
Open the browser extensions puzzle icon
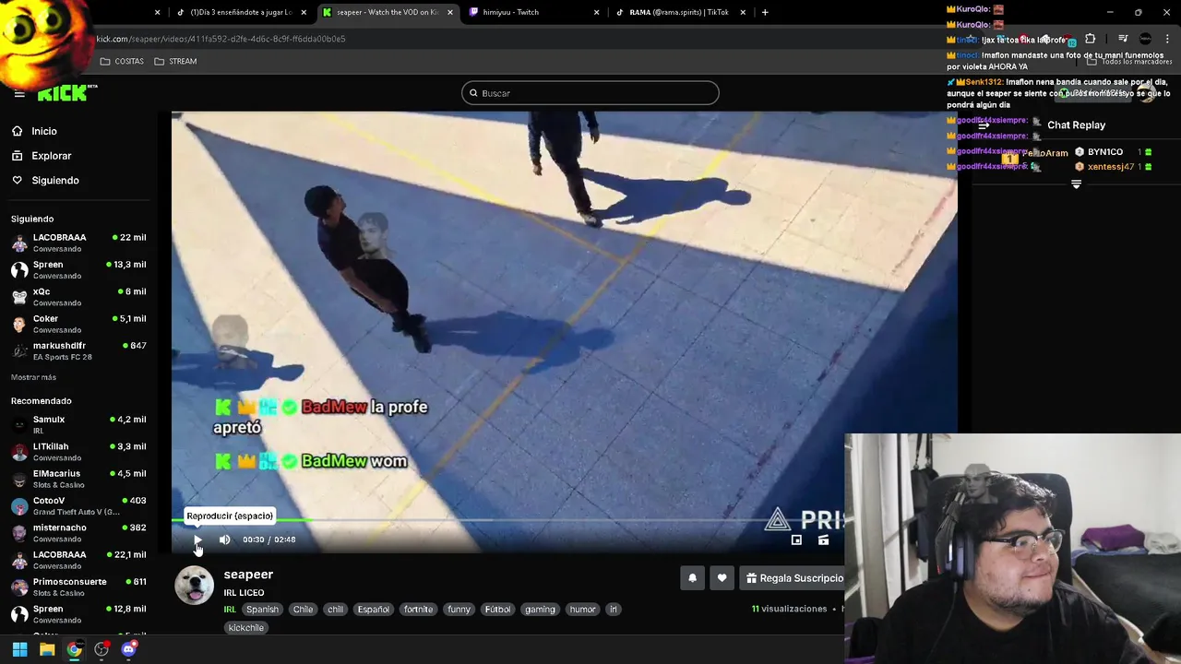[1090, 39]
